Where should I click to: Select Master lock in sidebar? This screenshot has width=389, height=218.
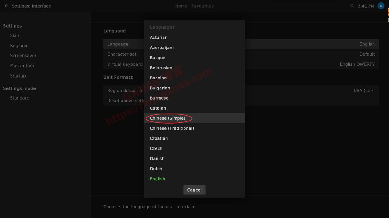pyautogui.click(x=22, y=66)
